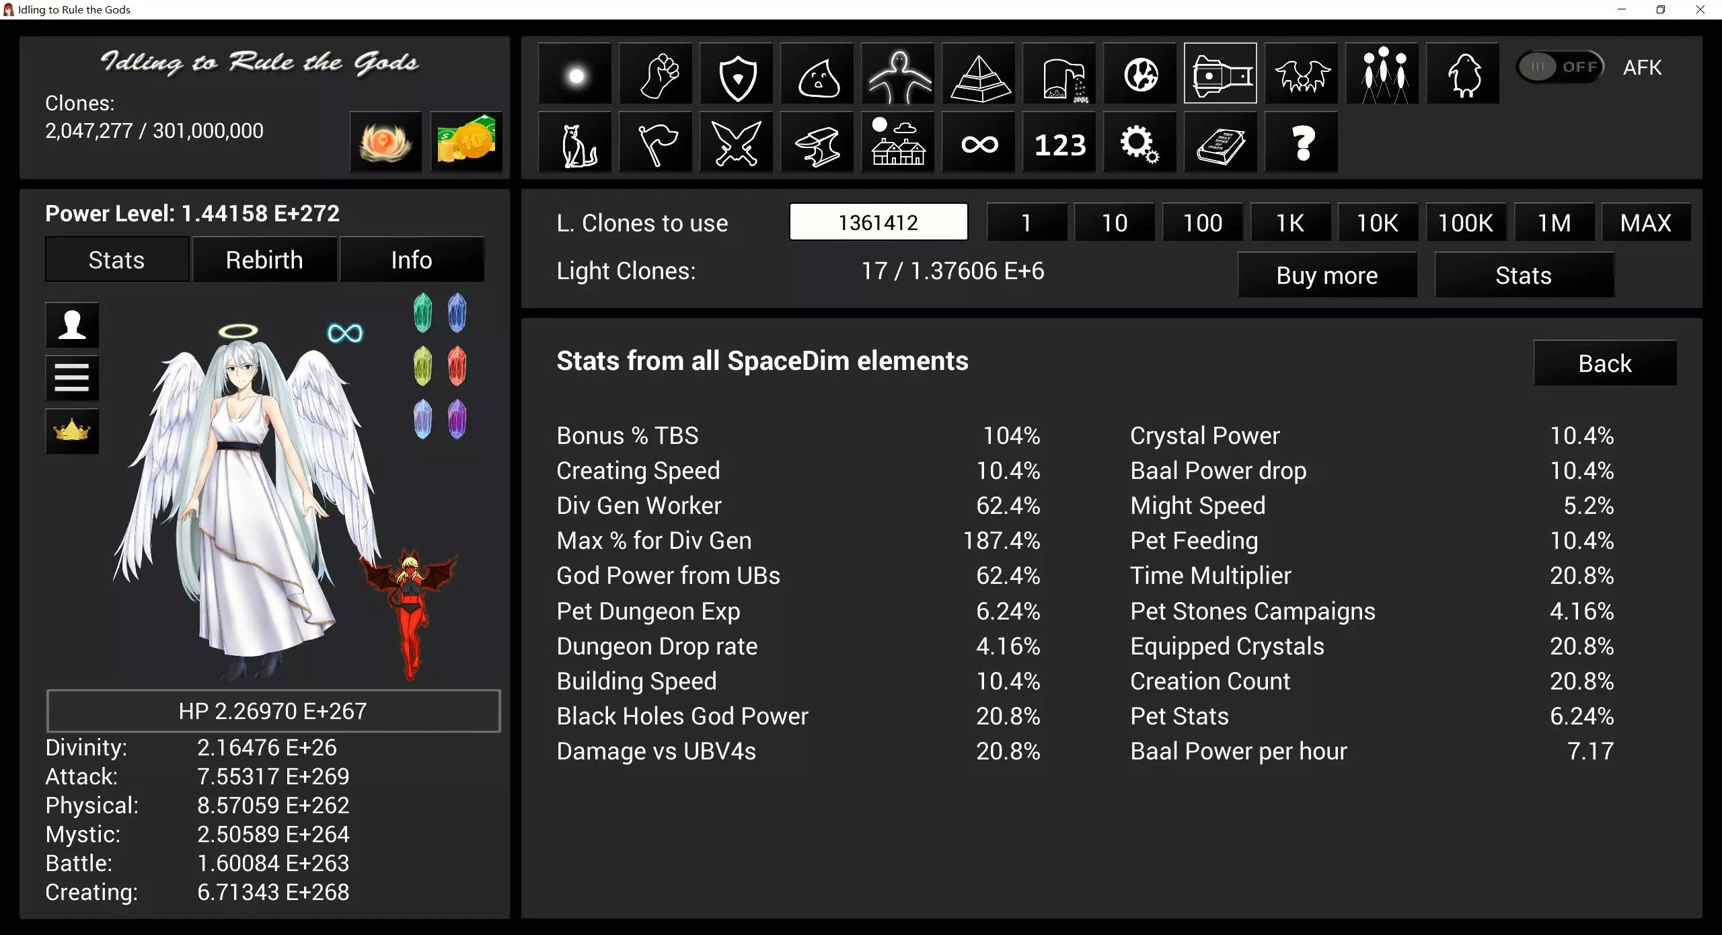
Task: Toggle the AFK mode switch
Action: coord(1561,67)
